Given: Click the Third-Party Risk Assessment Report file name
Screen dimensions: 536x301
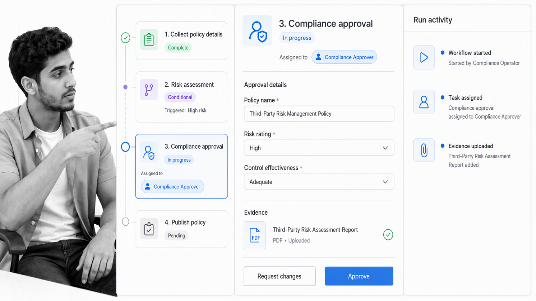Looking at the screenshot, I should coord(315,230).
